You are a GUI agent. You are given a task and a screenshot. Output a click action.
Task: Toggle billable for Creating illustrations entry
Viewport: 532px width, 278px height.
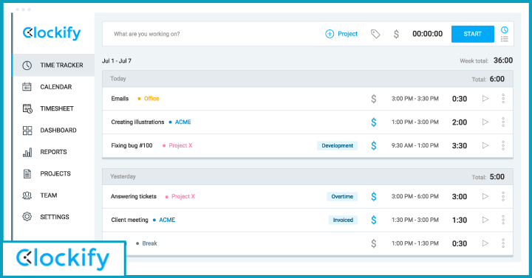[x=374, y=122]
